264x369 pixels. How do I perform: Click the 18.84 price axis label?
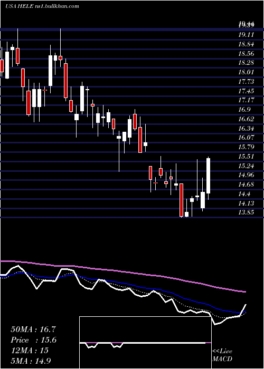(246, 44)
